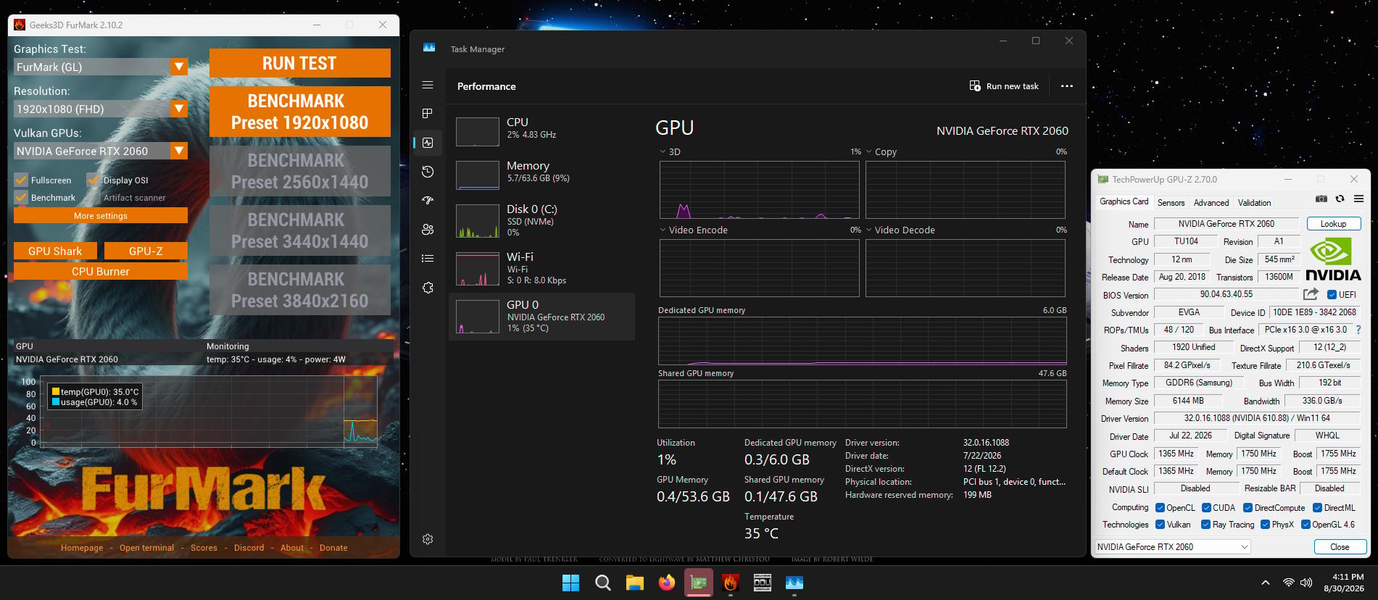Expand the Copy engine graph selector
The width and height of the screenshot is (1378, 600).
pyautogui.click(x=868, y=152)
